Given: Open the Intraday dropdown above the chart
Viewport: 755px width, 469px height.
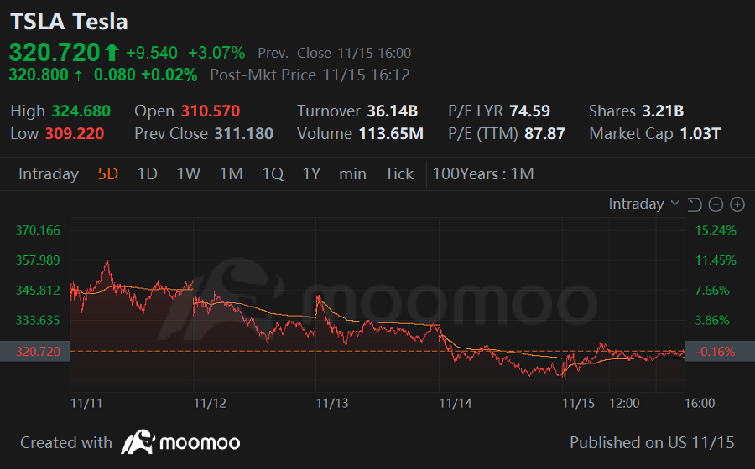Looking at the screenshot, I should pyautogui.click(x=636, y=204).
